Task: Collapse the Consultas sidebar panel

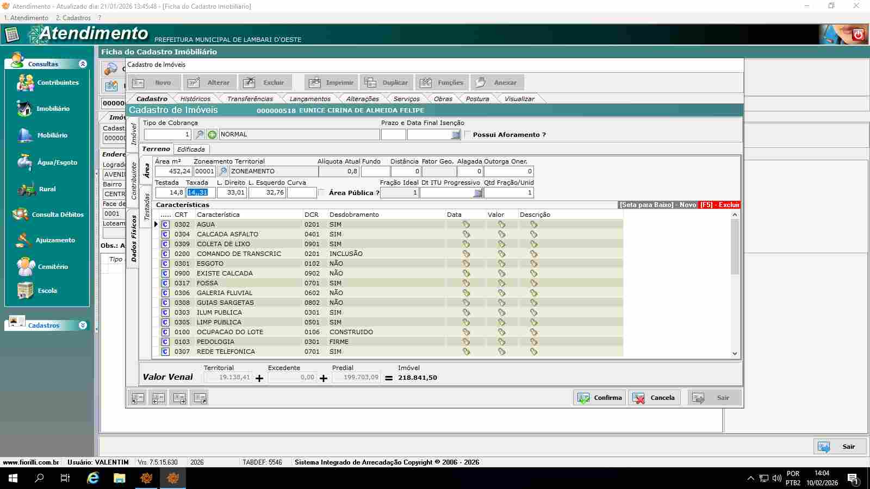Action: tap(83, 64)
